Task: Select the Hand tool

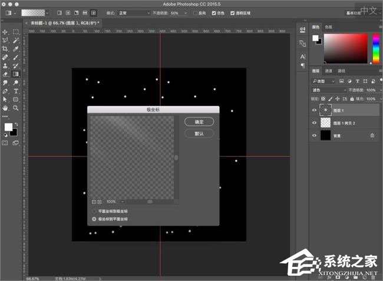Action: click(x=5, y=108)
